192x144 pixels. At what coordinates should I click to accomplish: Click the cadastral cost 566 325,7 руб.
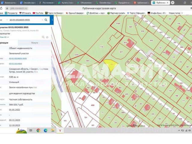click(16, 105)
